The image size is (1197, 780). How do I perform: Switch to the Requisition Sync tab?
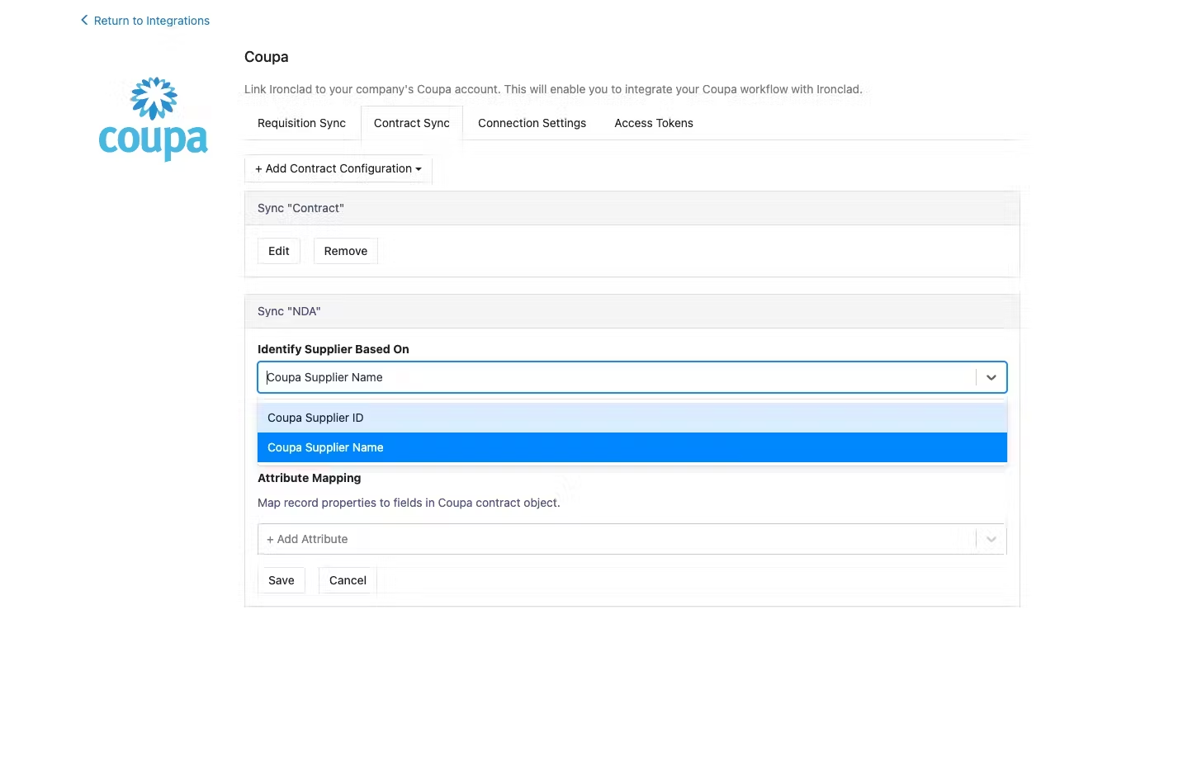301,123
